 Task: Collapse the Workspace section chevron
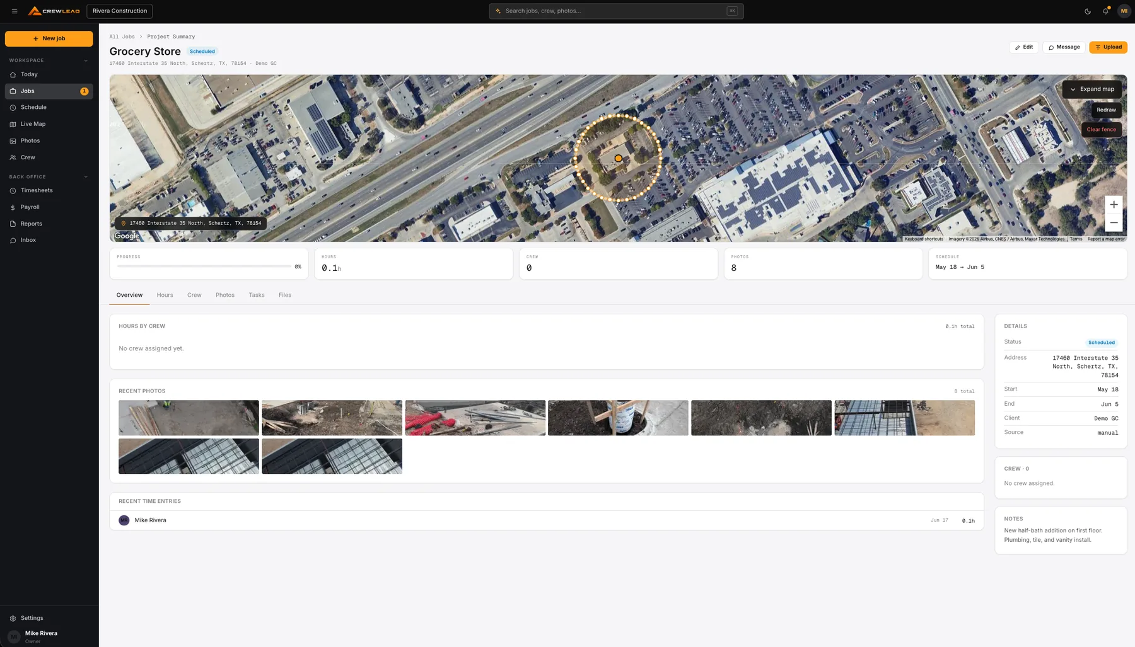click(x=86, y=60)
